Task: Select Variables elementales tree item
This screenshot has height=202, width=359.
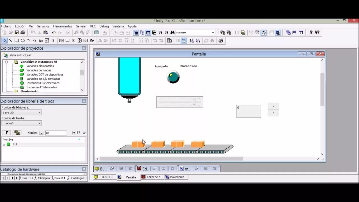Action: (x=40, y=66)
